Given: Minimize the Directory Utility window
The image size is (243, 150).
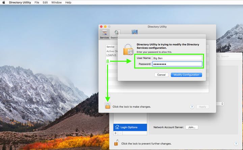Looking at the screenshot, I should (x=105, y=27).
